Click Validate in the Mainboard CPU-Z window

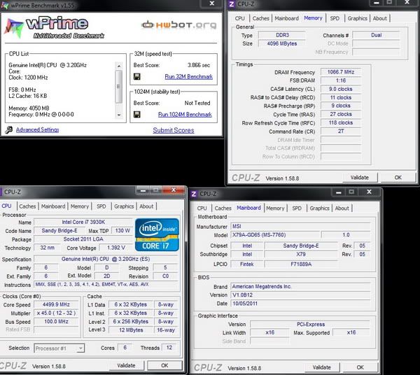(322, 367)
